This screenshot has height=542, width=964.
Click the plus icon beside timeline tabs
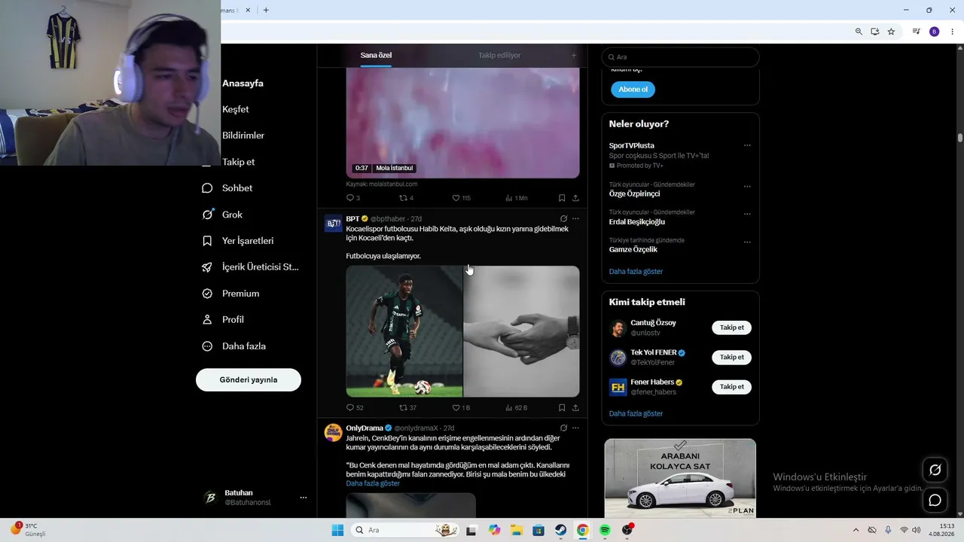click(574, 55)
